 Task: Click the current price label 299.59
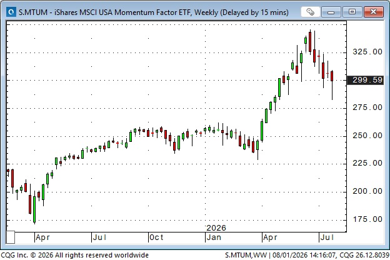tap(365, 80)
